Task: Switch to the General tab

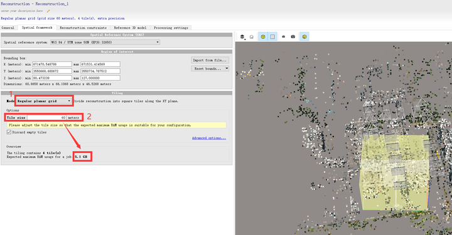Action: click(8, 28)
